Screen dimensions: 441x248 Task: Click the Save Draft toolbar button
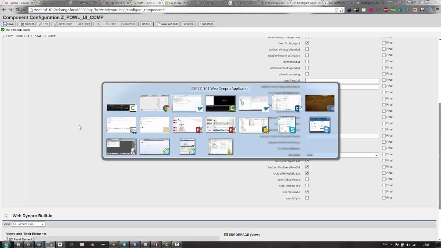tap(63, 24)
